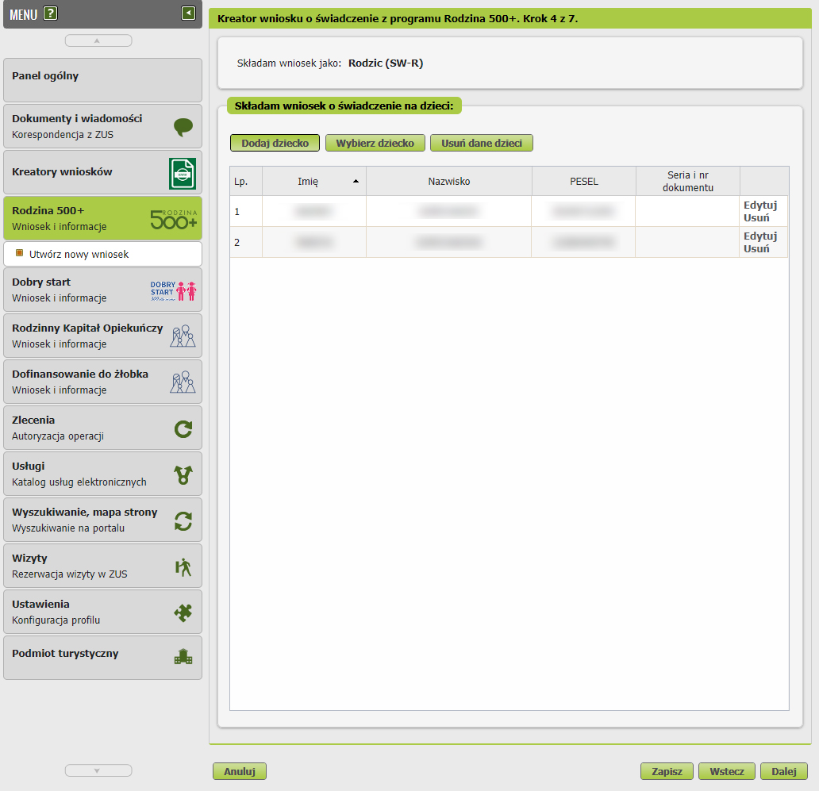Click the Zlecenia refresh arrow icon
This screenshot has width=819, height=791.
pyautogui.click(x=183, y=429)
